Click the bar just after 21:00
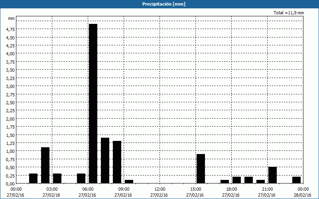Viewport: 319px width, 199px height. 273,175
